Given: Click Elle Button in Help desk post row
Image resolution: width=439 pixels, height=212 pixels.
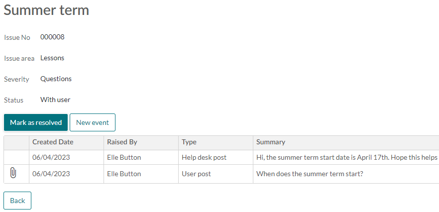Looking at the screenshot, I should click(x=124, y=157).
